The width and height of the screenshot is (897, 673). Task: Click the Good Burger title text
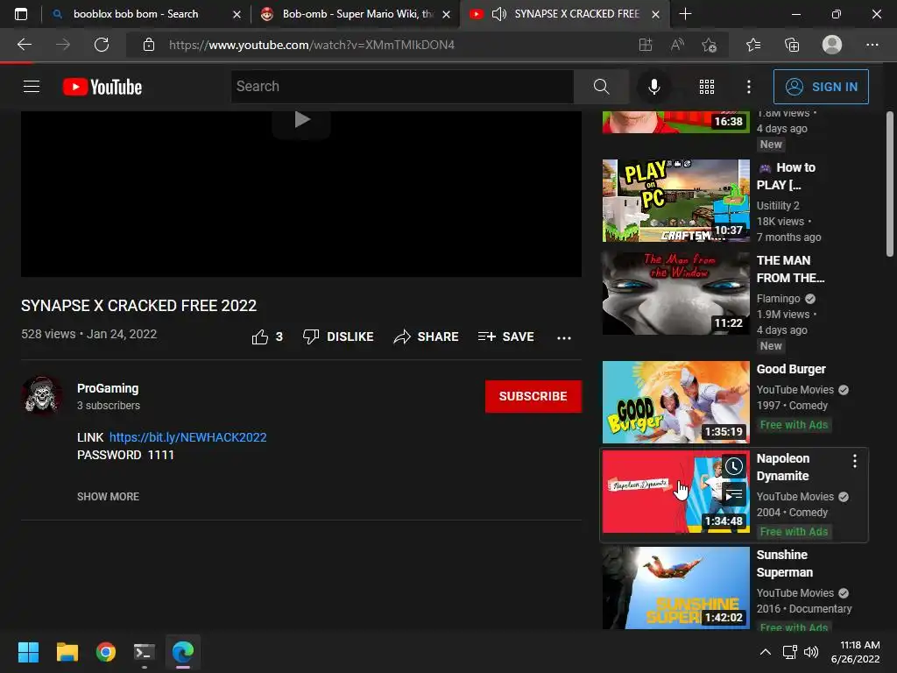click(791, 369)
